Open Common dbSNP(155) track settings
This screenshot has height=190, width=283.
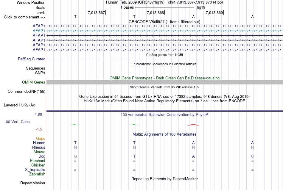click(x=27, y=92)
